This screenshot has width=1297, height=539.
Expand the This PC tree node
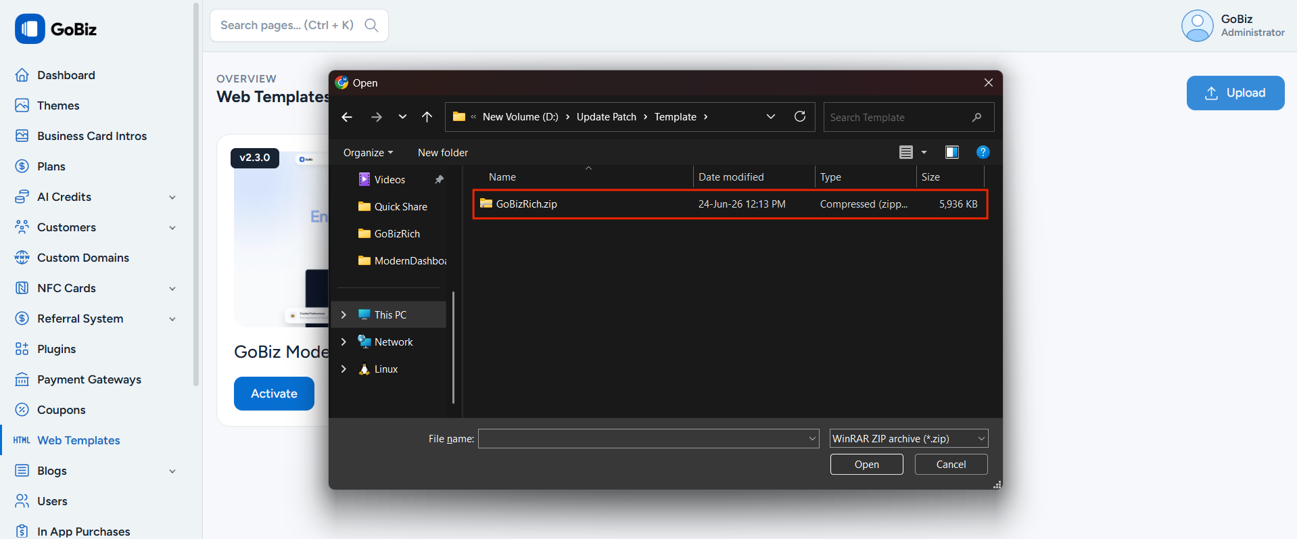(x=344, y=315)
